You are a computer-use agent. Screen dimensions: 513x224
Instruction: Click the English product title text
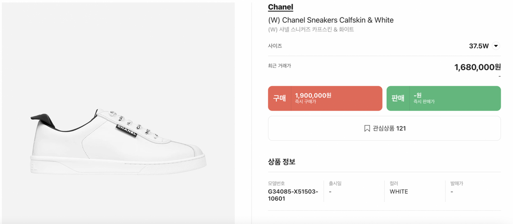[331, 20]
